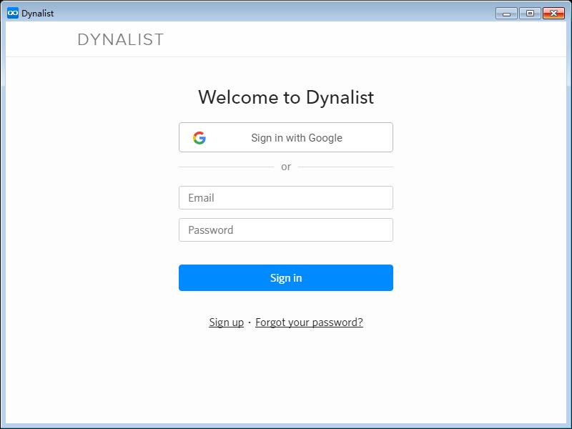The width and height of the screenshot is (572, 429).
Task: Focus the Password input field
Action: pos(286,230)
